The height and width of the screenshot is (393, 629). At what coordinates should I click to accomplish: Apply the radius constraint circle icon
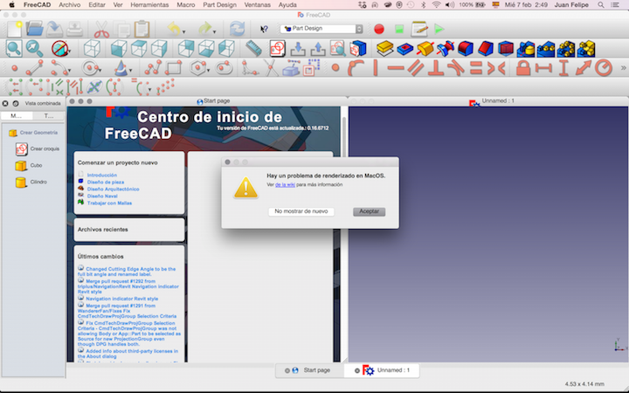pos(604,68)
